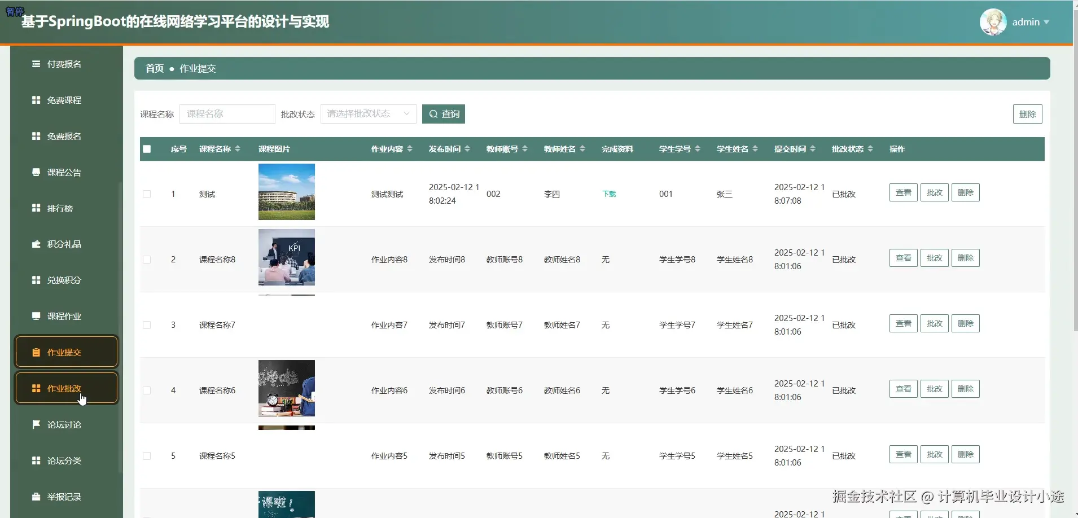The image size is (1078, 518).
Task: Sort by 教师账号 column arrows
Action: click(x=525, y=149)
